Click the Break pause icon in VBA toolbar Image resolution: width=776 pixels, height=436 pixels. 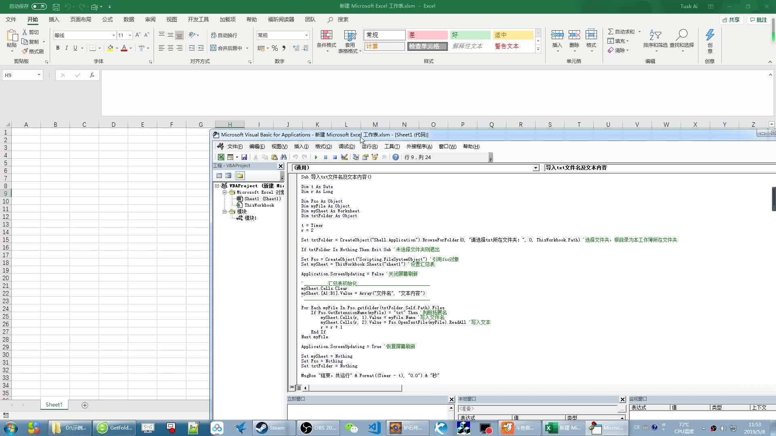tap(325, 157)
